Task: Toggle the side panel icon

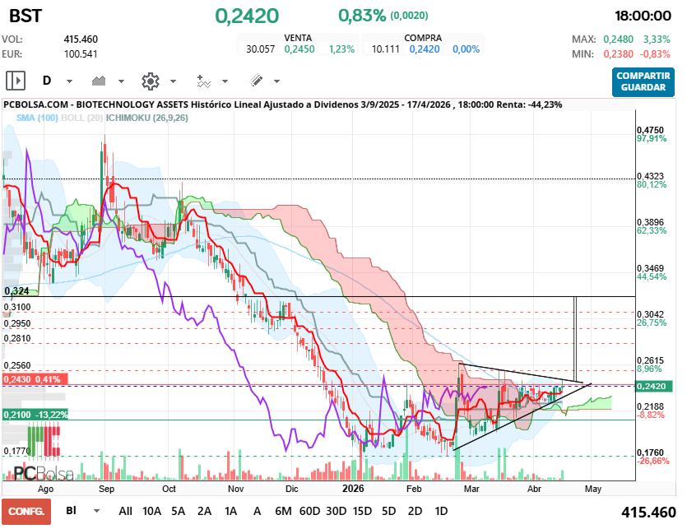Action: (16, 81)
